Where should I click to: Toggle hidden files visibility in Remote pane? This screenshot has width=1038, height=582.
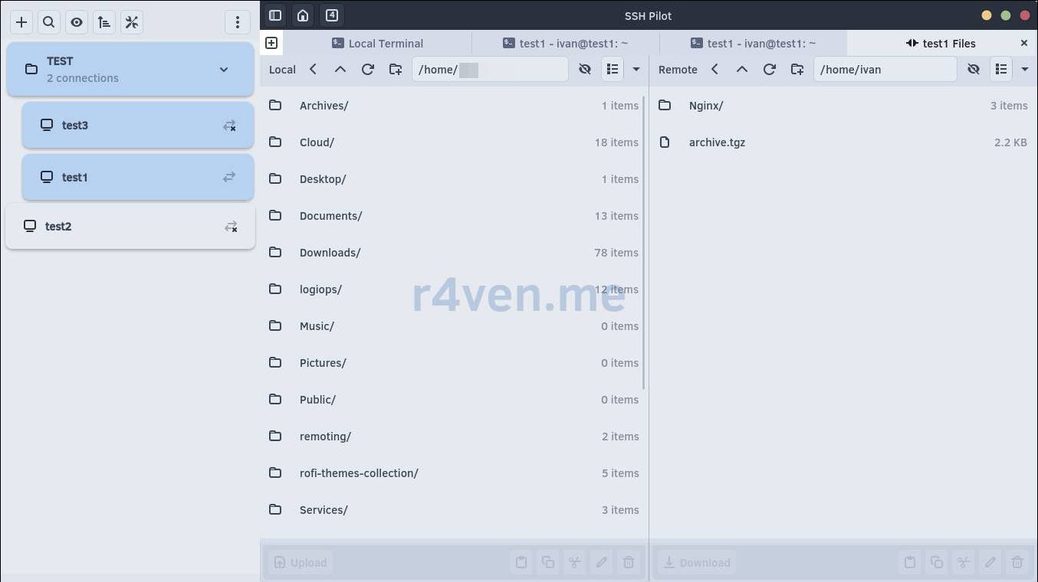coord(974,70)
